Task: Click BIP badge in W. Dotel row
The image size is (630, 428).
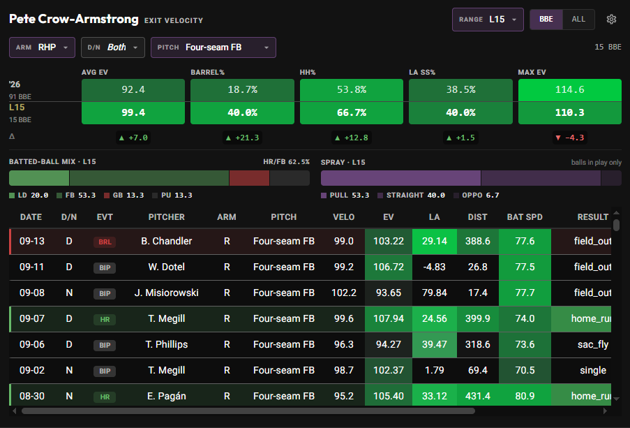Action: [105, 267]
